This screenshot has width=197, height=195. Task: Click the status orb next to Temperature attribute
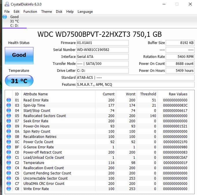pos(9,163)
